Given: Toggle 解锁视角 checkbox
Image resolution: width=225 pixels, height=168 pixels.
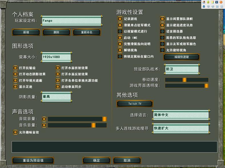Looking at the screenshot, I should coord(120,50).
